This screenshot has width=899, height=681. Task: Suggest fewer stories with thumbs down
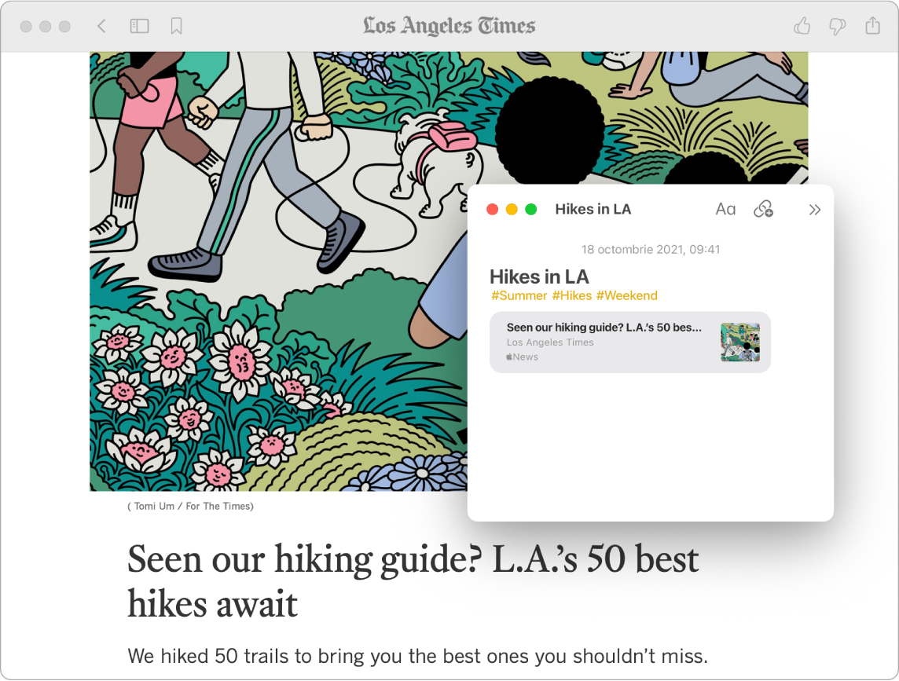(835, 26)
